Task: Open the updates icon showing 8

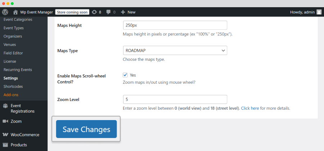Action: 94,12
